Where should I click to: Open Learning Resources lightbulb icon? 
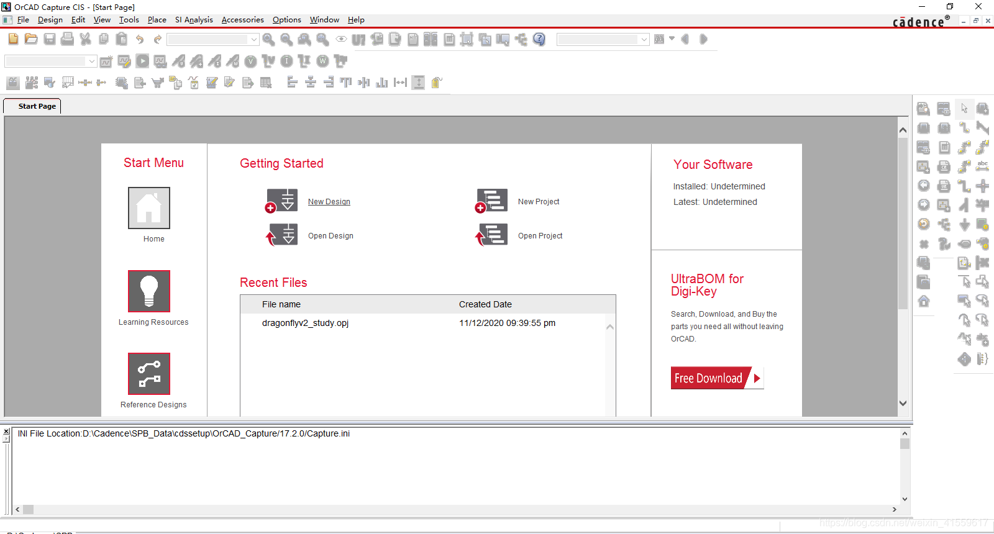(x=149, y=291)
